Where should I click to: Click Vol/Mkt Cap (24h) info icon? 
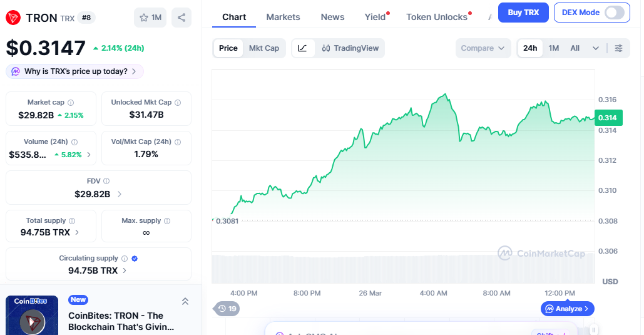pyautogui.click(x=178, y=142)
